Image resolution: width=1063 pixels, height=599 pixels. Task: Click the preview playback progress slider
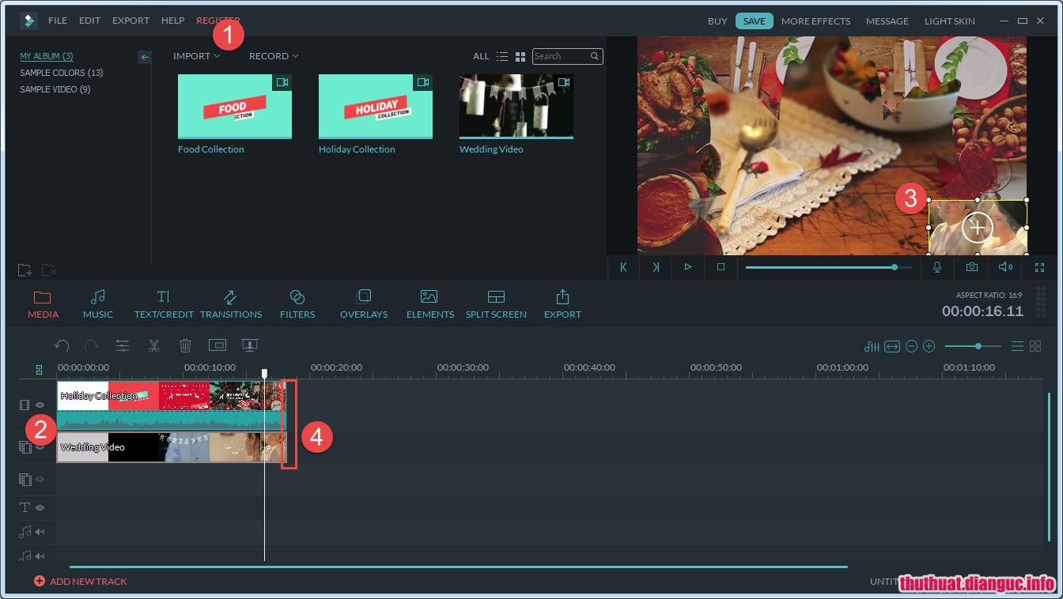(828, 267)
